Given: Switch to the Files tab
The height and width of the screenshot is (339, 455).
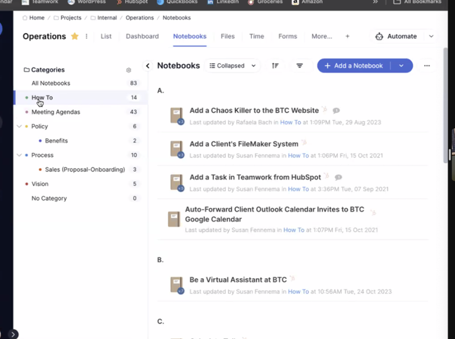Looking at the screenshot, I should [x=227, y=36].
